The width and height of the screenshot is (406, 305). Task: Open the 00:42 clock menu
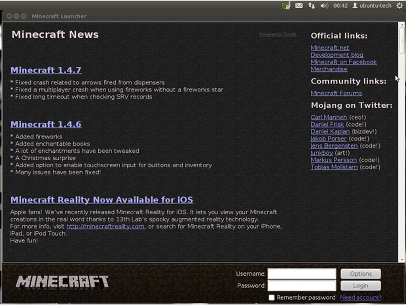(x=341, y=5)
